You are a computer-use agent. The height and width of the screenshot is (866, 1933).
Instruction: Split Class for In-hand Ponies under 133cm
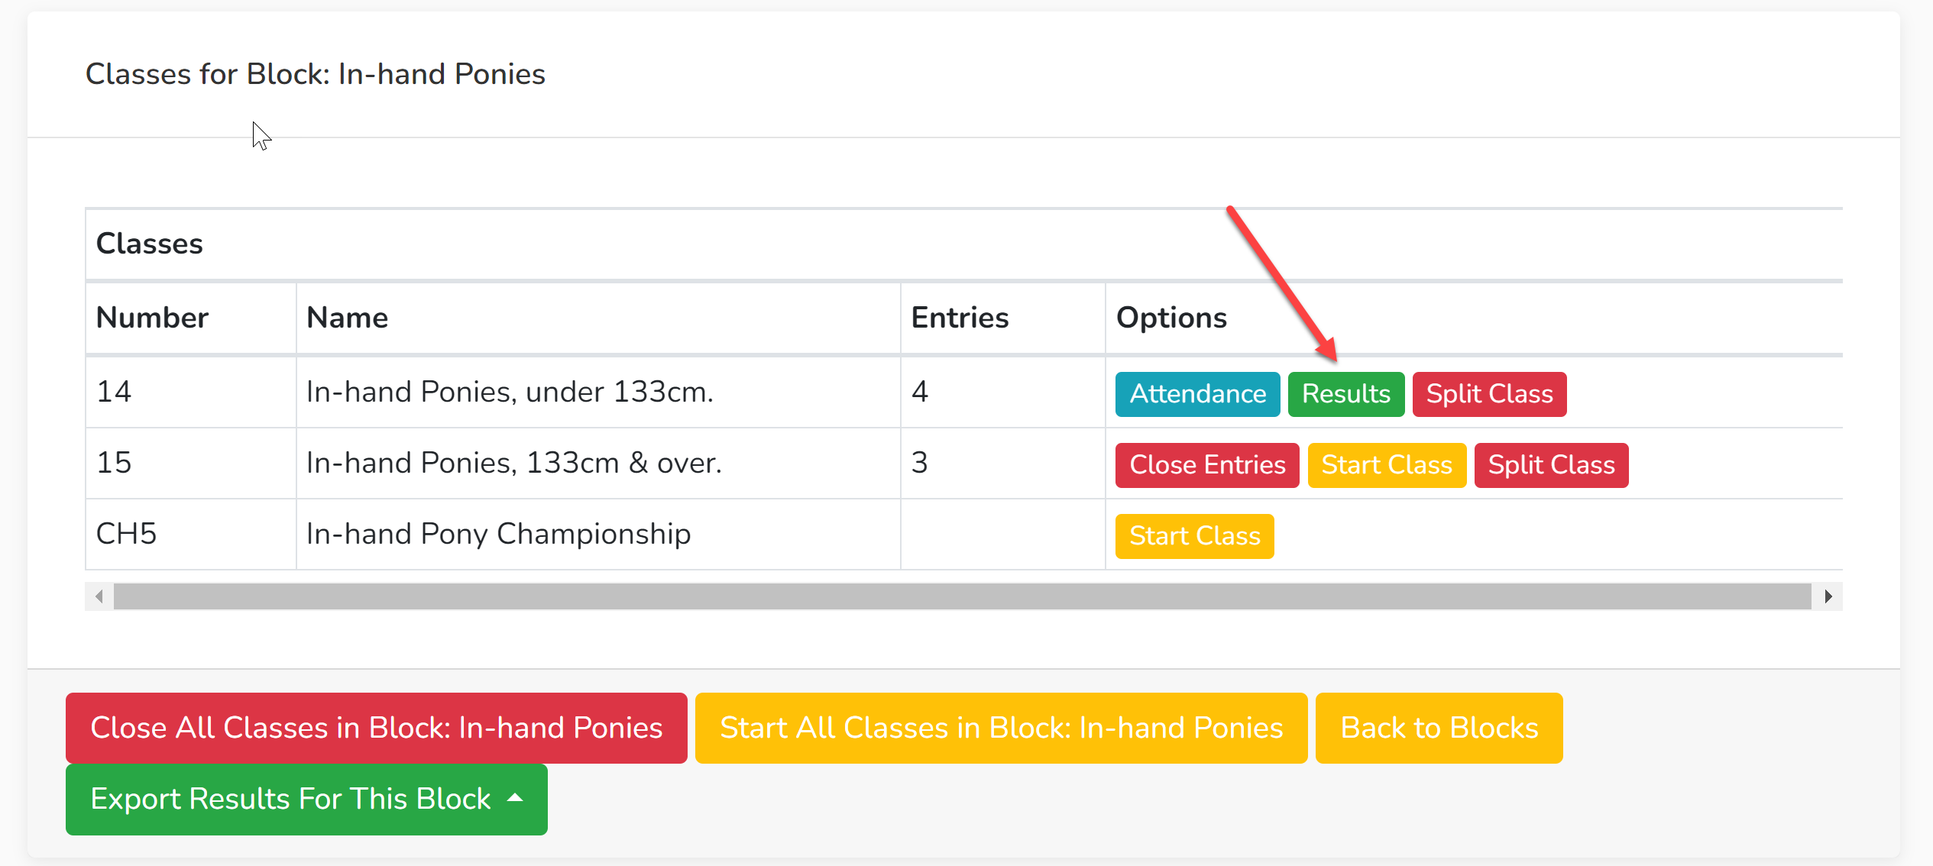click(1489, 394)
